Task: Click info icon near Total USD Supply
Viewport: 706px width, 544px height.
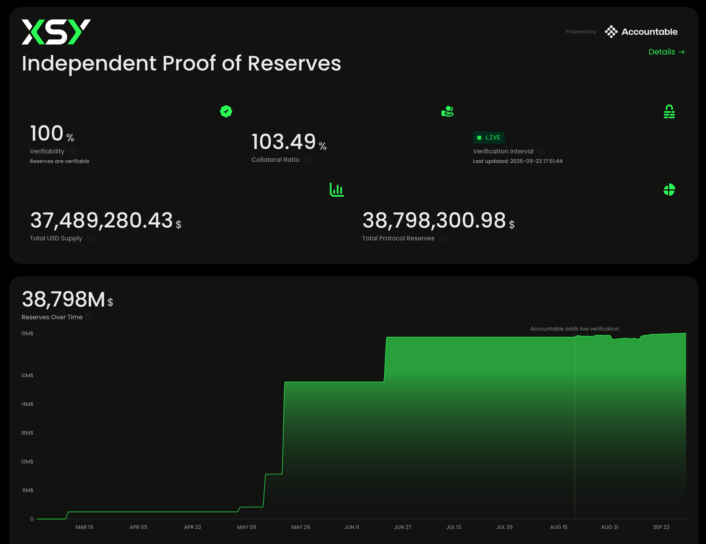Action: (x=91, y=239)
